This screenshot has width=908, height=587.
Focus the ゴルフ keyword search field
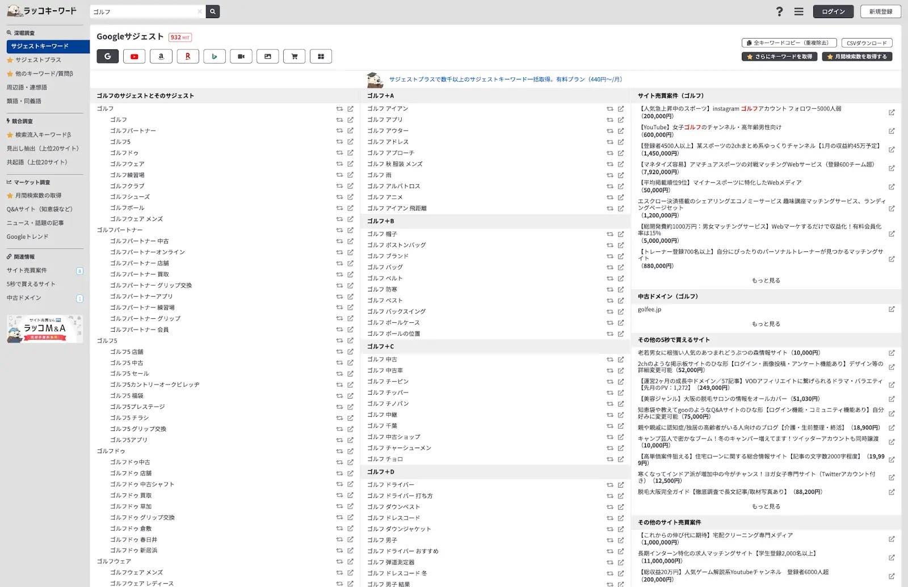143,11
